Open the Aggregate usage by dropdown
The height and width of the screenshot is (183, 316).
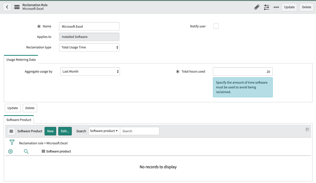90,72
